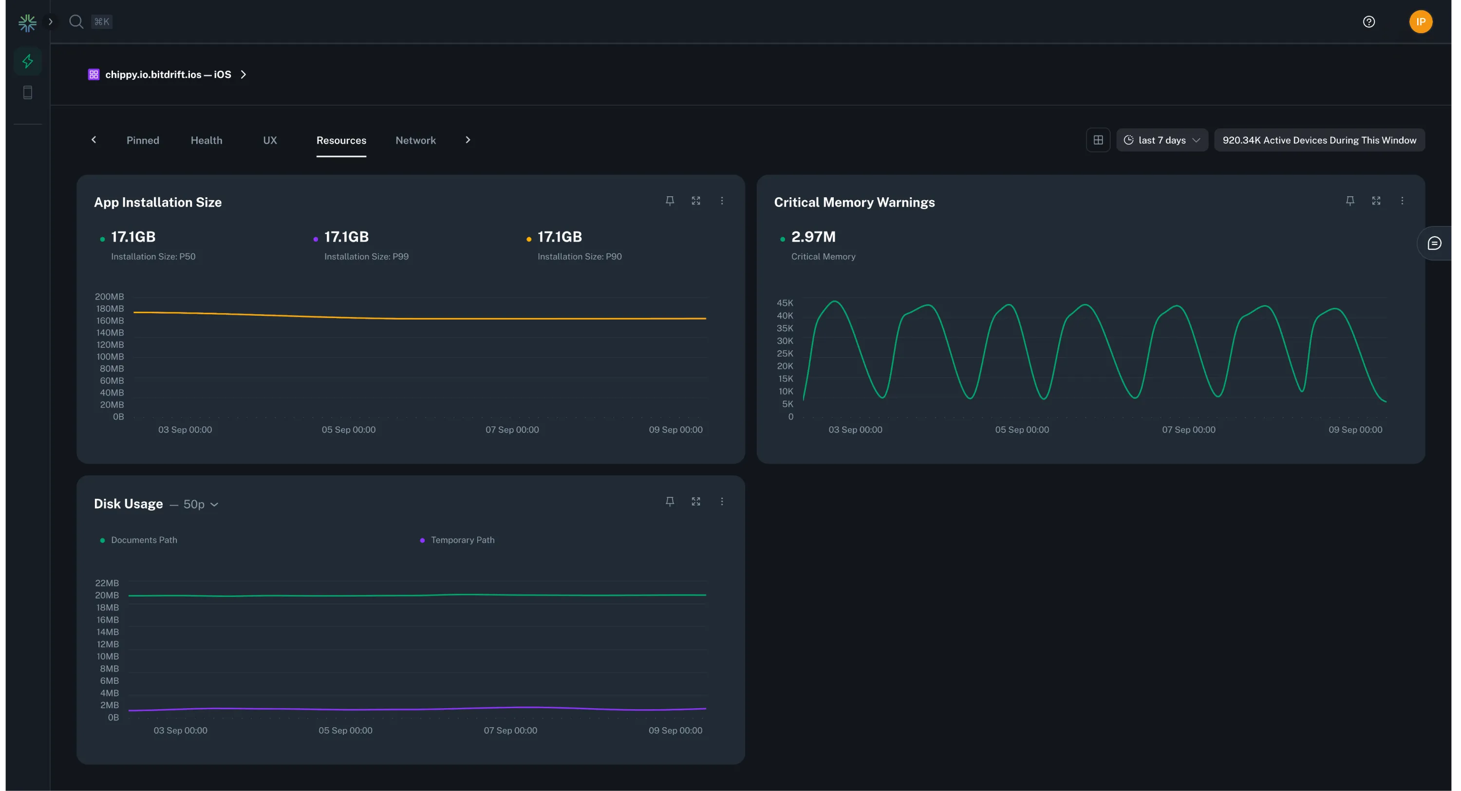Open the overflow menu on Critical Memory Warnings
1461x791 pixels.
[1402, 201]
